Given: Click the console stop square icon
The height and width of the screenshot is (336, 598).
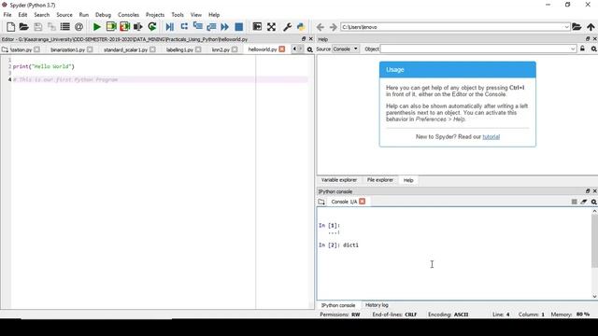Looking at the screenshot, I should tap(574, 202).
